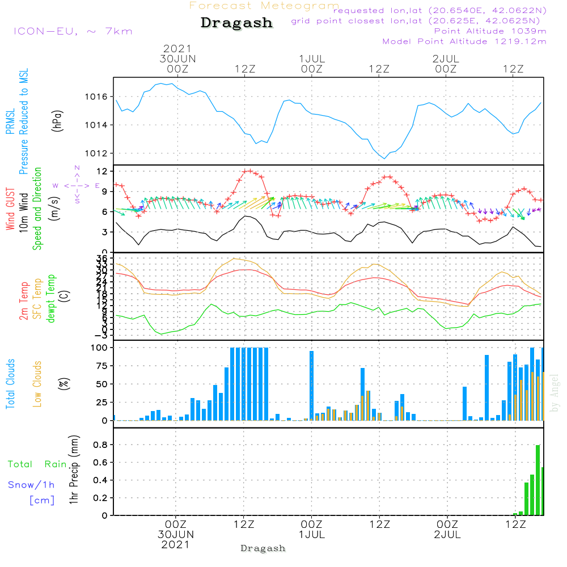Screen dimensions: 567x567
Task: Select the tall cloud bar at 1JUL 00Z
Action: (x=312, y=386)
